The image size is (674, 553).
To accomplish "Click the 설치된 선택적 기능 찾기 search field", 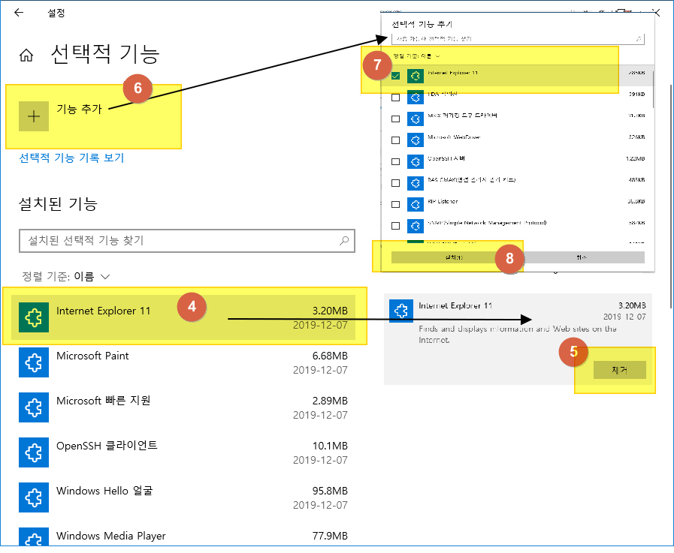I will (187, 241).
